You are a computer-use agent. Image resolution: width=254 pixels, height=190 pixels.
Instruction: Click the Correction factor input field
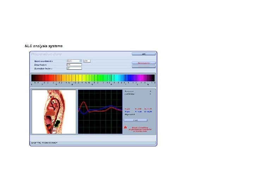[74, 68]
